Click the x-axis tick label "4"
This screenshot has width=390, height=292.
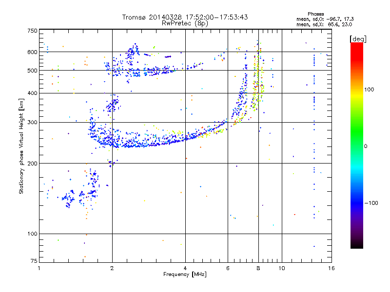[x=185, y=268]
